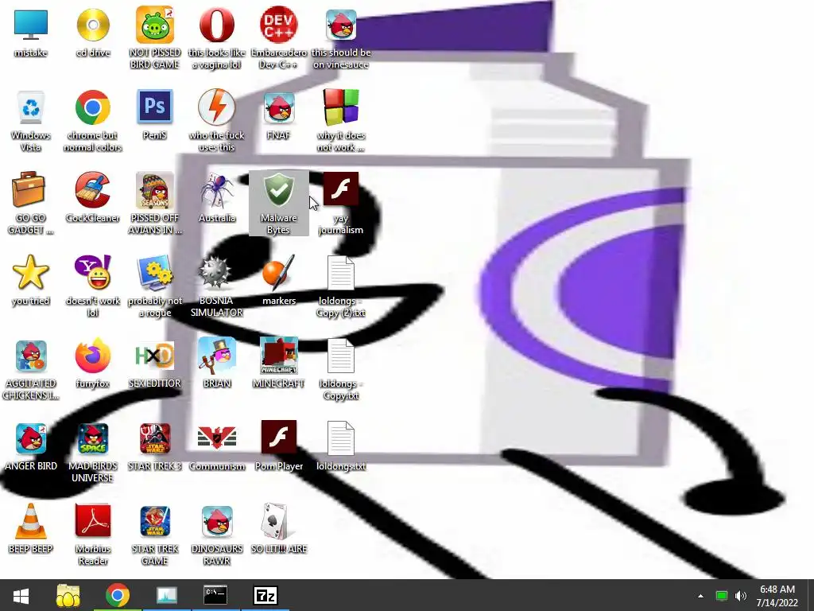This screenshot has width=814, height=611.
Task: Select the 'Morbius Reader' Adobe icon
Action: [93, 520]
